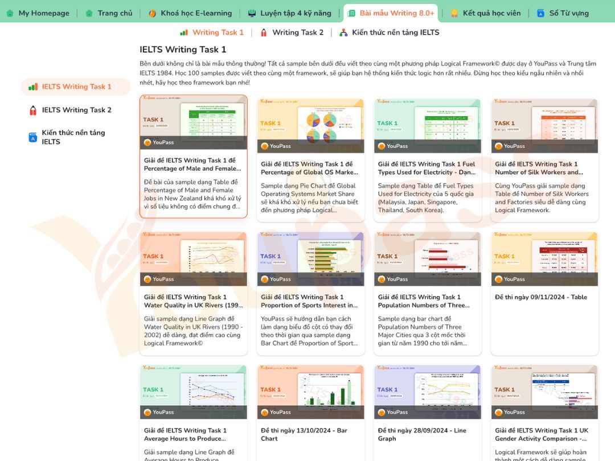The height and width of the screenshot is (461, 615).
Task: Select IELTS Writing Task 1 in sidebar
Action: click(x=75, y=87)
